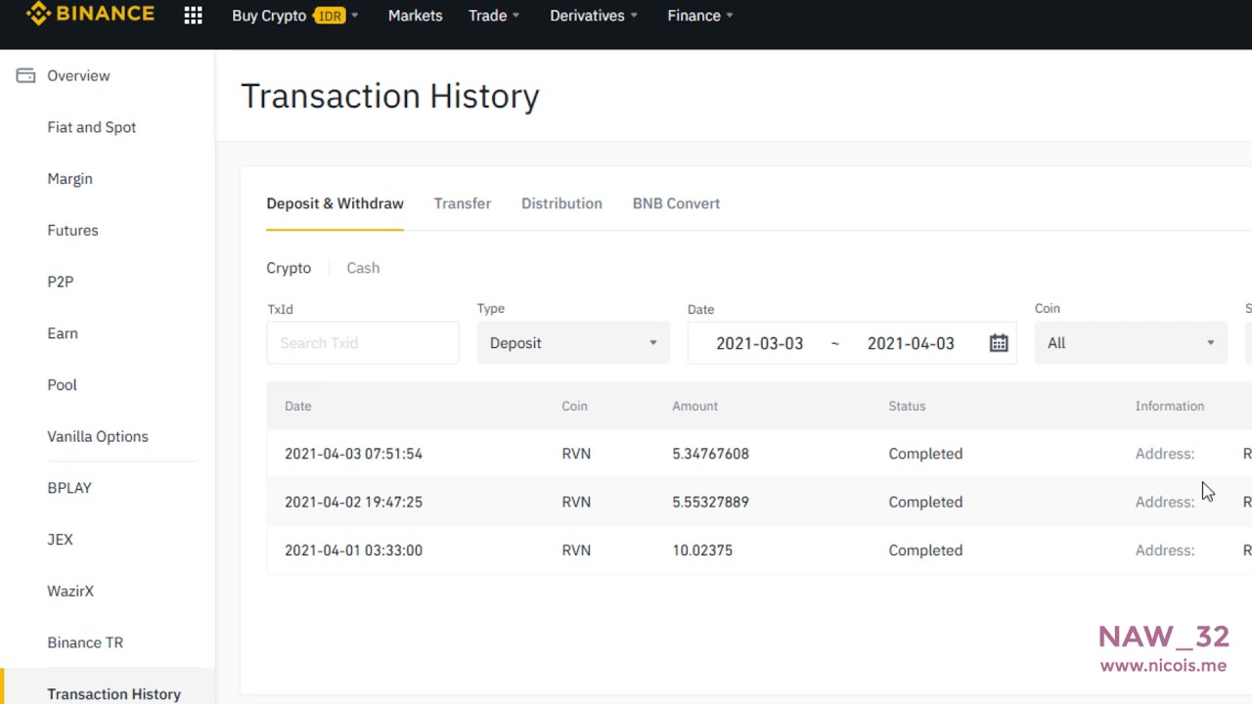Screen dimensions: 1252x704
Task: Click the Amount column header
Action: (694, 406)
